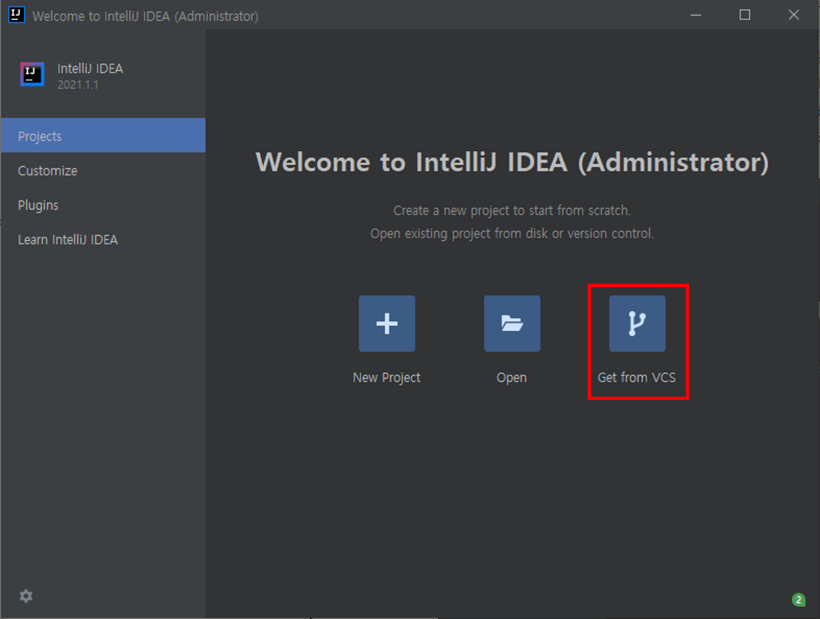Go to Learn IntelliJ IDEA tab
The width and height of the screenshot is (820, 619).
coord(103,240)
